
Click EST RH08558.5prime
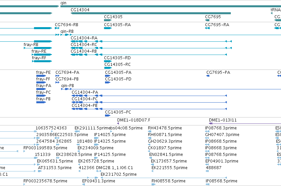tap(168, 181)
